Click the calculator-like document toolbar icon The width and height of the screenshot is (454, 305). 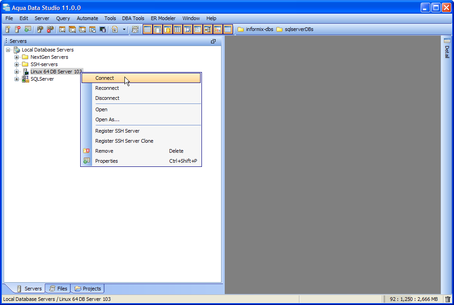coord(135,29)
